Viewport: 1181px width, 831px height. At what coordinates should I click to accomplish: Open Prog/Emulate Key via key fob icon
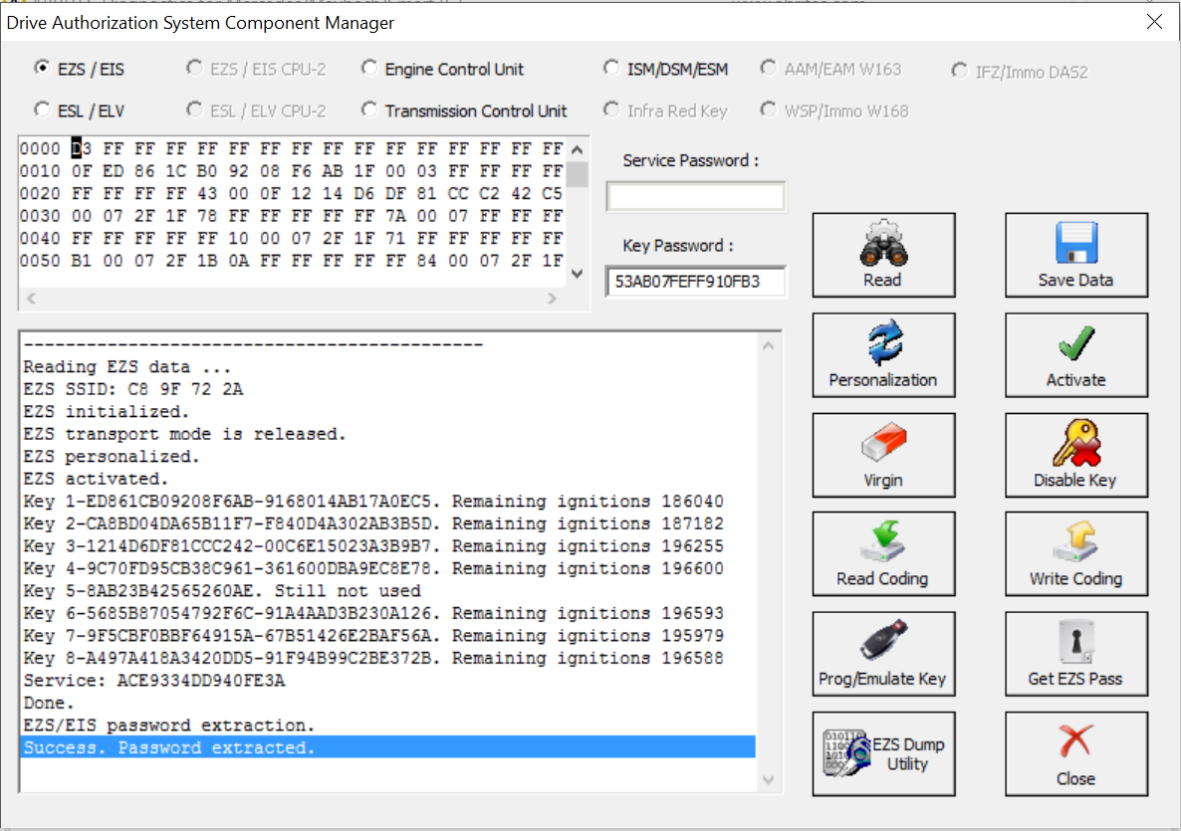coord(882,643)
